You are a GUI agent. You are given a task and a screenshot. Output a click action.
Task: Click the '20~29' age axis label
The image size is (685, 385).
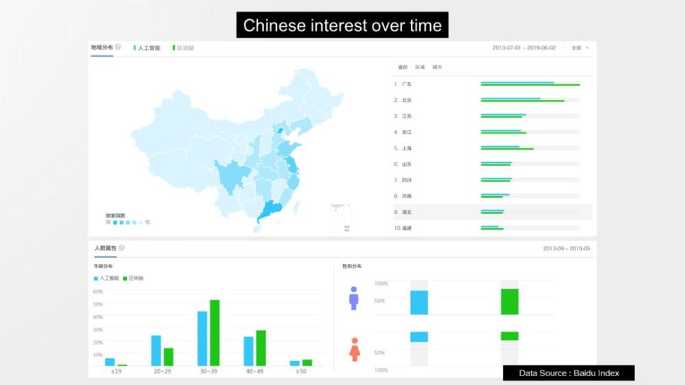pos(162,371)
